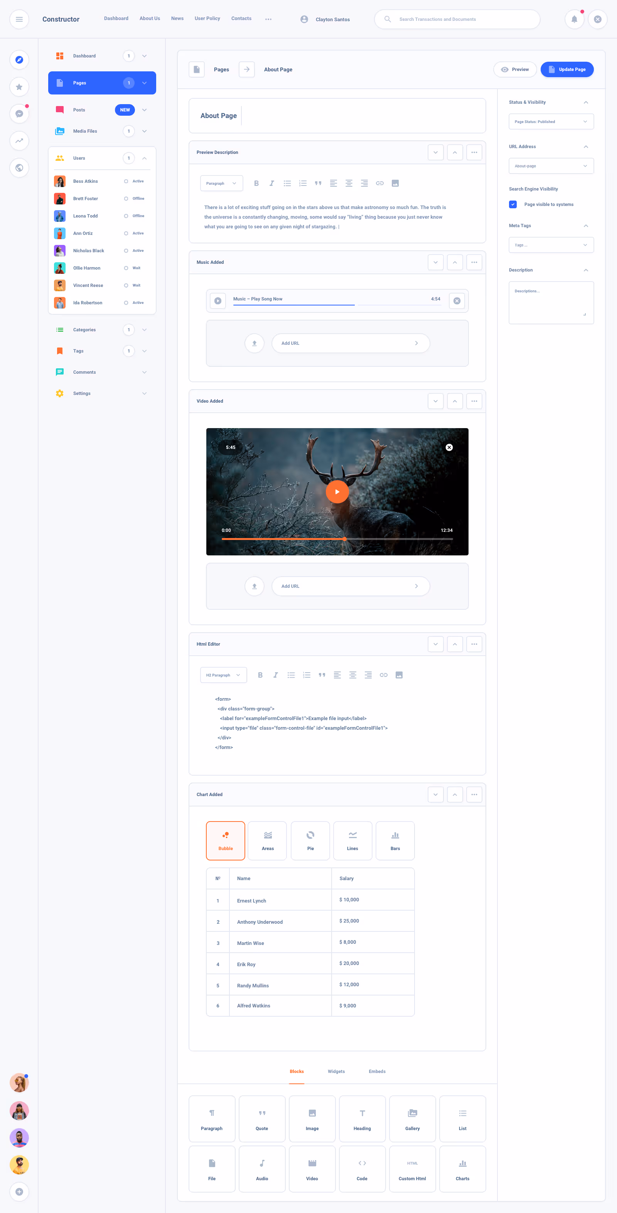Add a Custom Html block
This screenshot has height=1213, width=617.
pyautogui.click(x=412, y=1169)
